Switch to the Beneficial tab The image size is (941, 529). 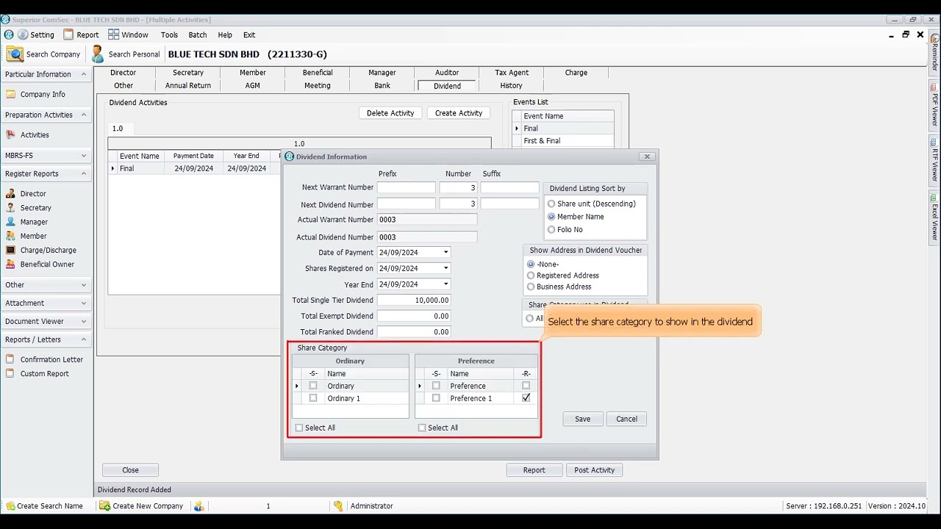(318, 73)
